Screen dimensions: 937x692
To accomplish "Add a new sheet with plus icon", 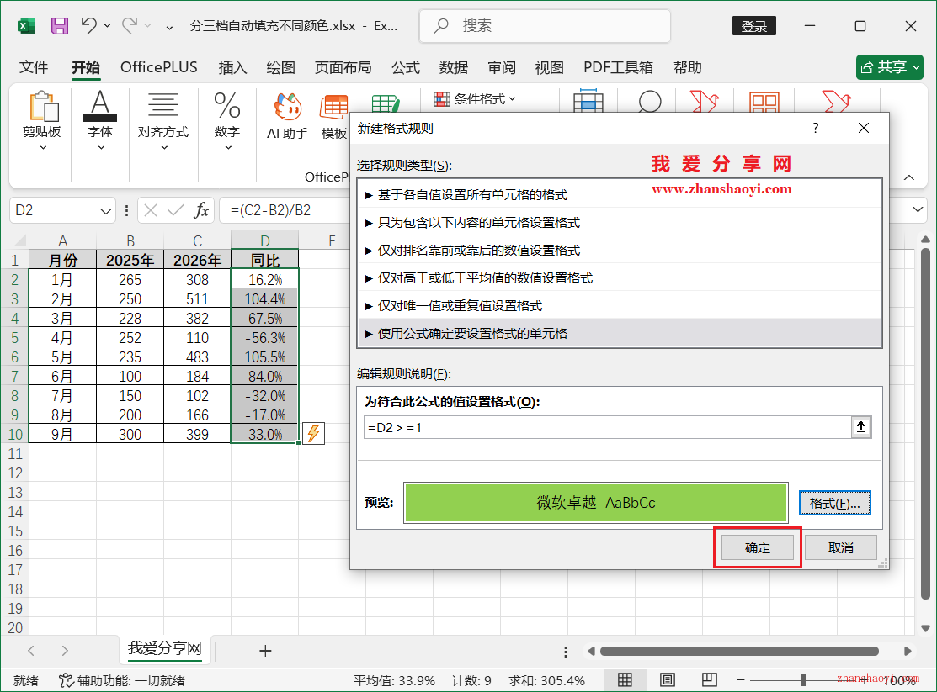I will 265,650.
